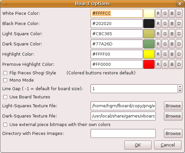The width and height of the screenshot is (185, 153).
Task: Click the red Premove Highlight swatch
Action: click(149, 64)
